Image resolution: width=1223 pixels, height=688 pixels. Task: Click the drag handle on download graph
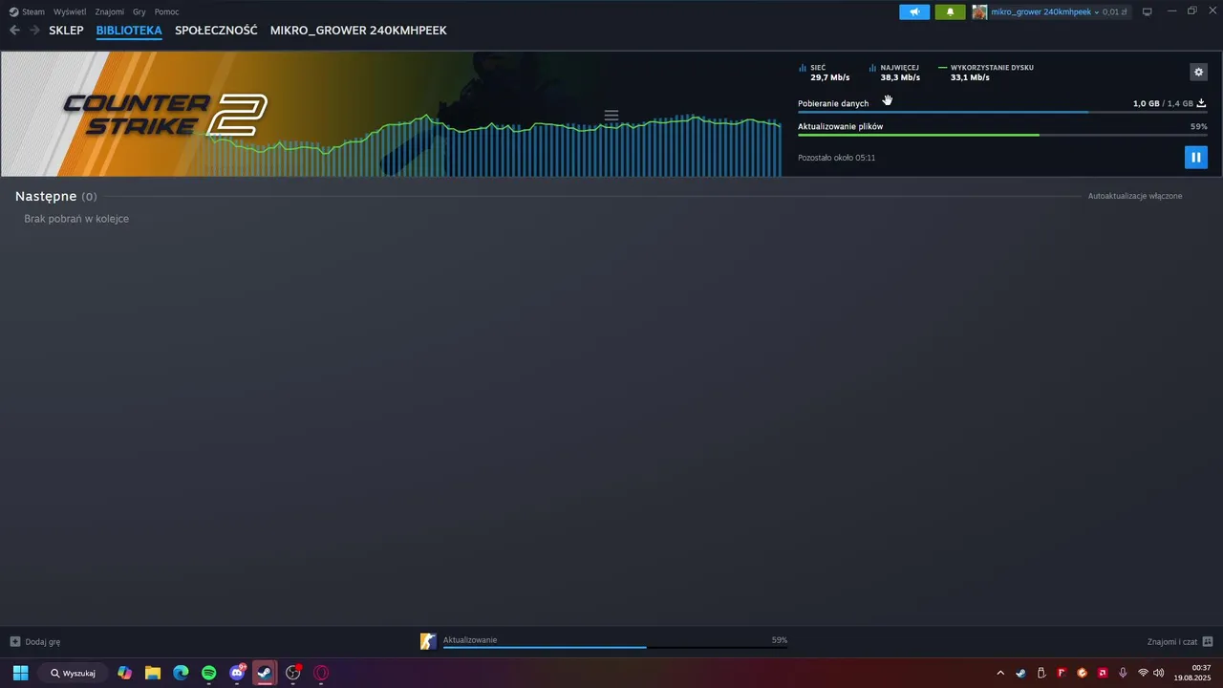(611, 116)
